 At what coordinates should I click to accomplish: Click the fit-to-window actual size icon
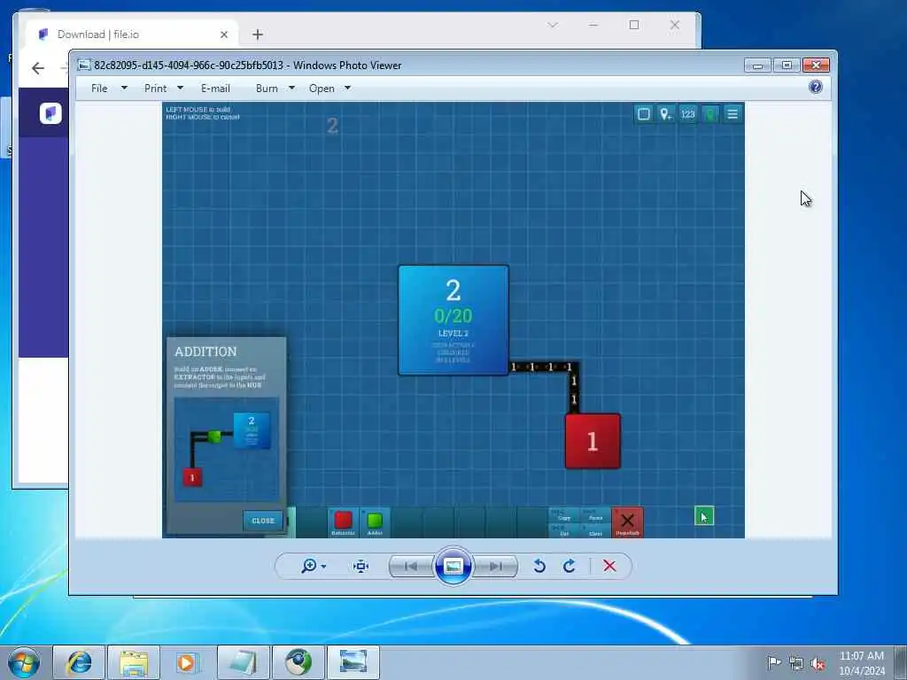pos(360,566)
